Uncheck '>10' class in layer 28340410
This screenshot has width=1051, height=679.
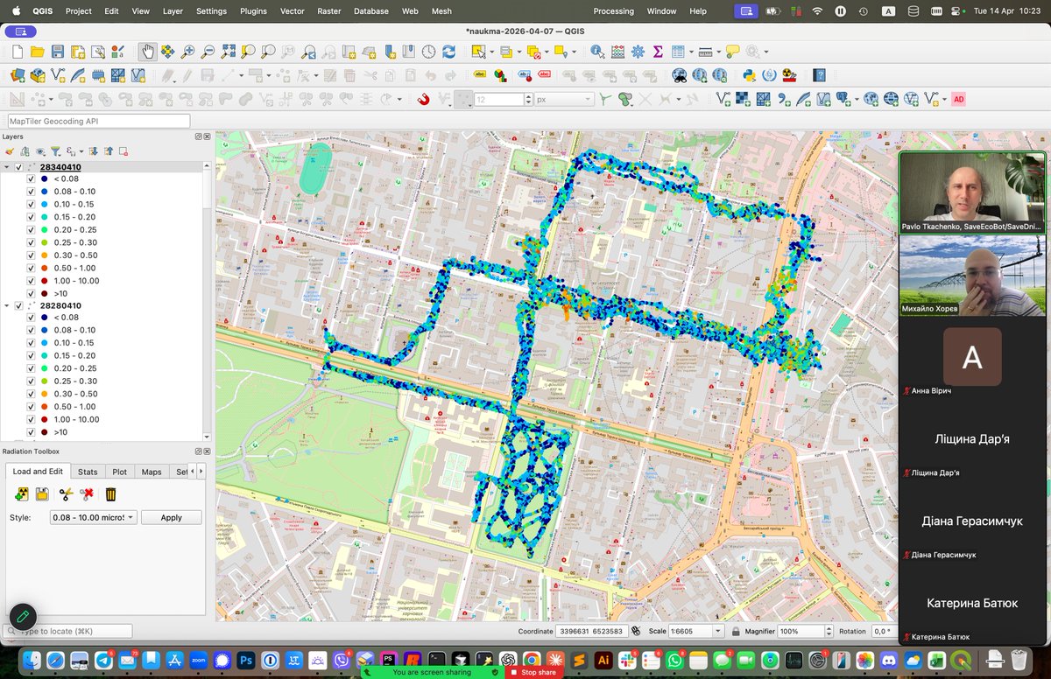tap(32, 293)
